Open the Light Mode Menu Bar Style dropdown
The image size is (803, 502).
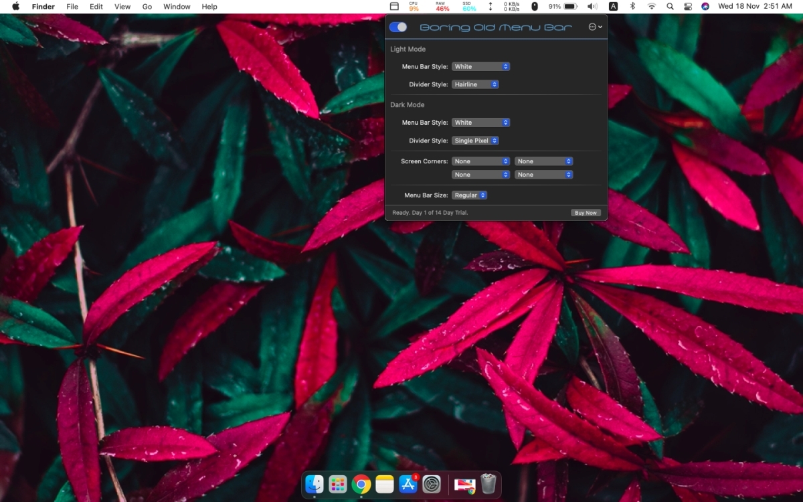pos(480,66)
